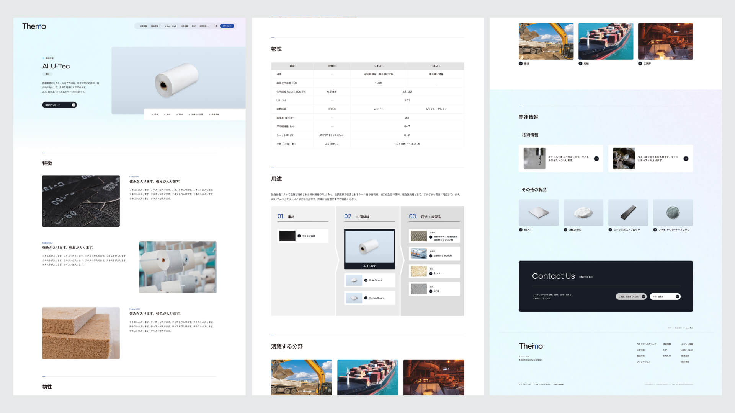The height and width of the screenshot is (413, 735).
Task: Click the arrow icon beside BLKT product
Action: (521, 230)
